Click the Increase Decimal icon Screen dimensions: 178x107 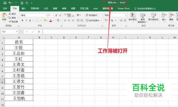[121, 20]
